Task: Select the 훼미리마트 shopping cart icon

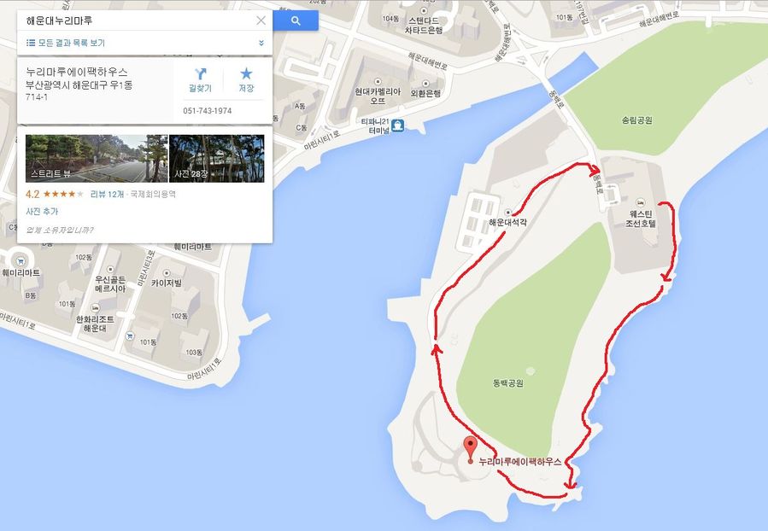Action: pyautogui.click(x=21, y=261)
